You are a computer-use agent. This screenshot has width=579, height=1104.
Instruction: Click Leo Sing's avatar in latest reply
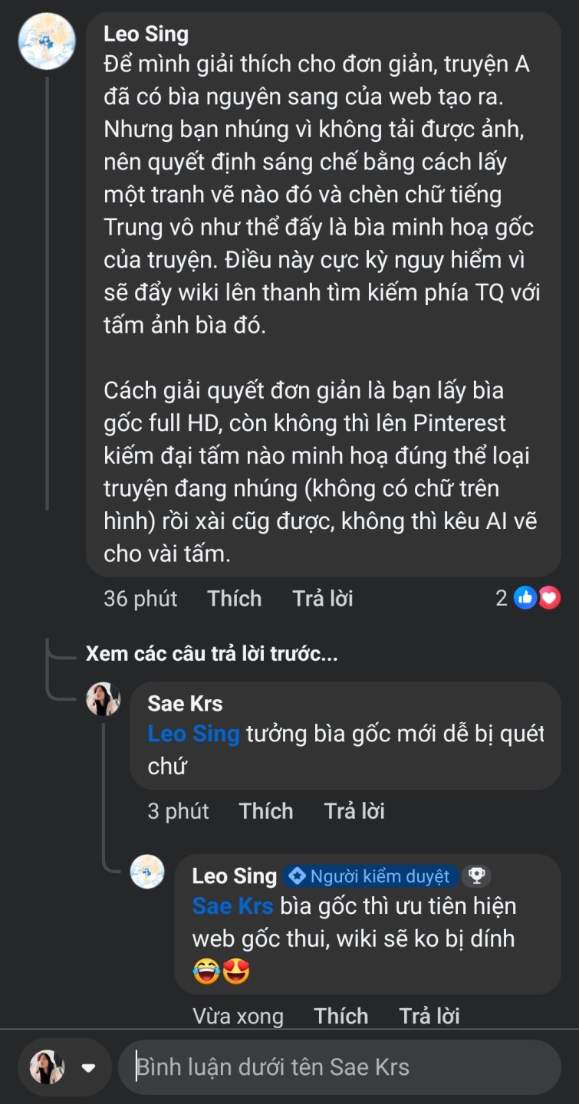147,871
